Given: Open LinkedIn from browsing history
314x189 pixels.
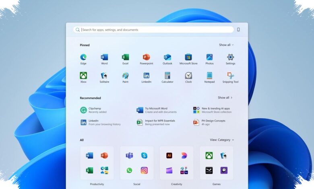Looking at the screenshot, I should pos(101,122).
